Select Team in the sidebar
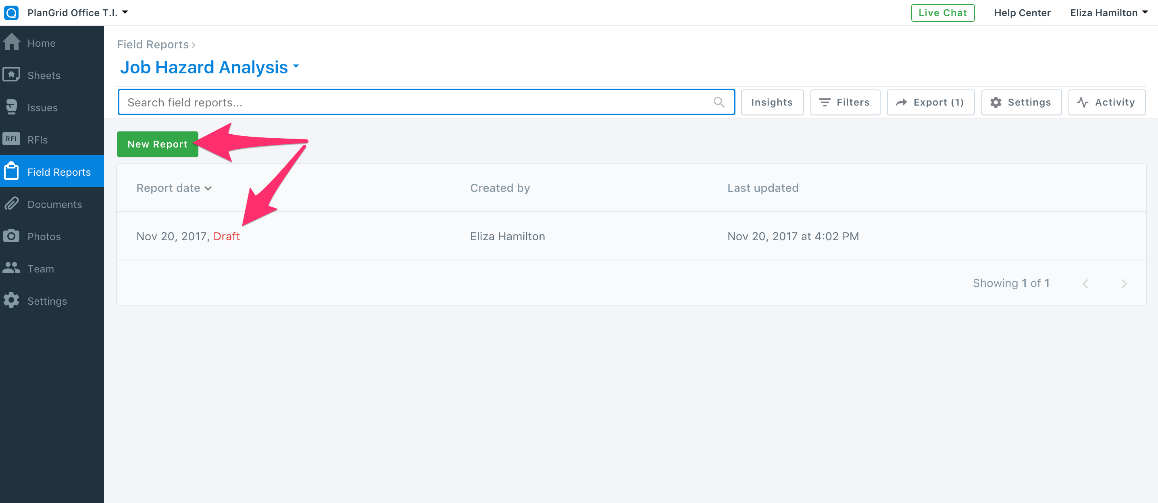1158x503 pixels. 52,268
